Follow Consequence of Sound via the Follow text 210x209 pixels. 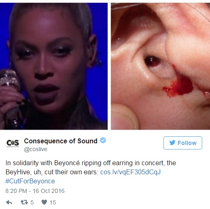coord(187,143)
